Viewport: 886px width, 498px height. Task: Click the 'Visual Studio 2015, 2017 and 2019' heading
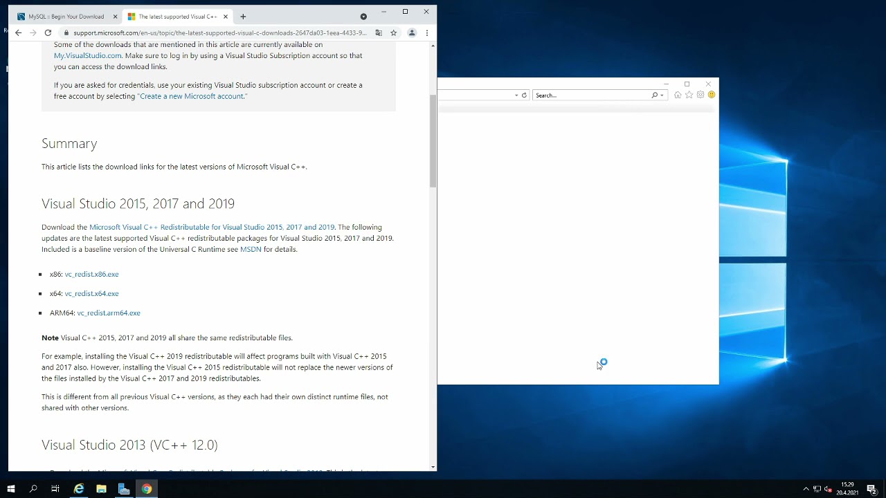pyautogui.click(x=138, y=203)
